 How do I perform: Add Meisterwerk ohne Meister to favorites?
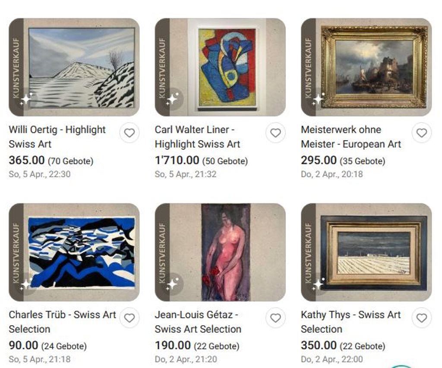click(x=421, y=133)
